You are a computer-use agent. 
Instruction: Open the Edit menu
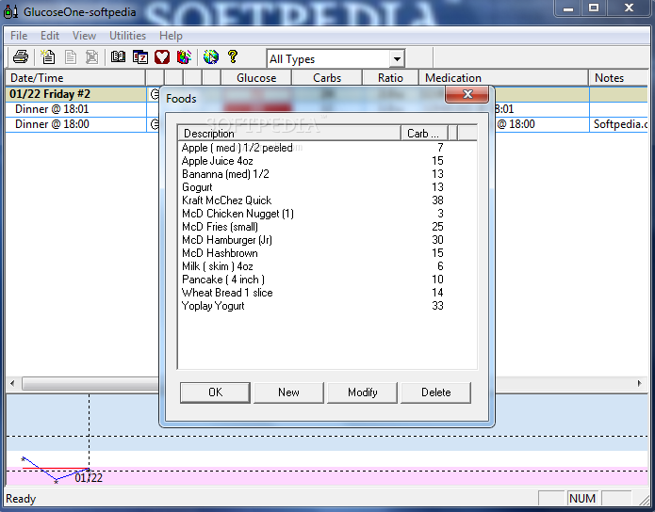(x=50, y=36)
